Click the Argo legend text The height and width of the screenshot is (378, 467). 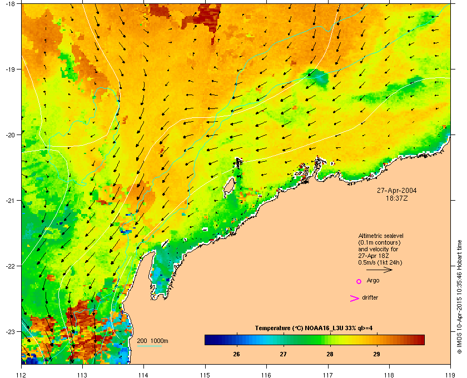click(373, 281)
